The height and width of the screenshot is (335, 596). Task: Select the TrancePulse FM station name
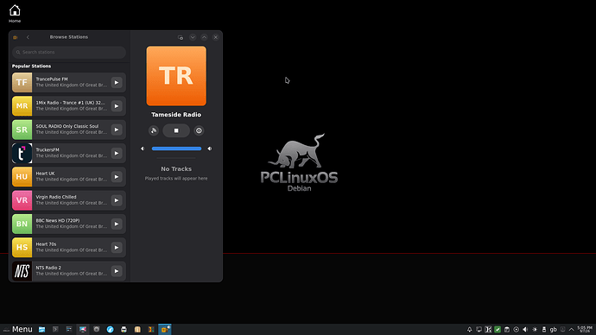pos(52,79)
